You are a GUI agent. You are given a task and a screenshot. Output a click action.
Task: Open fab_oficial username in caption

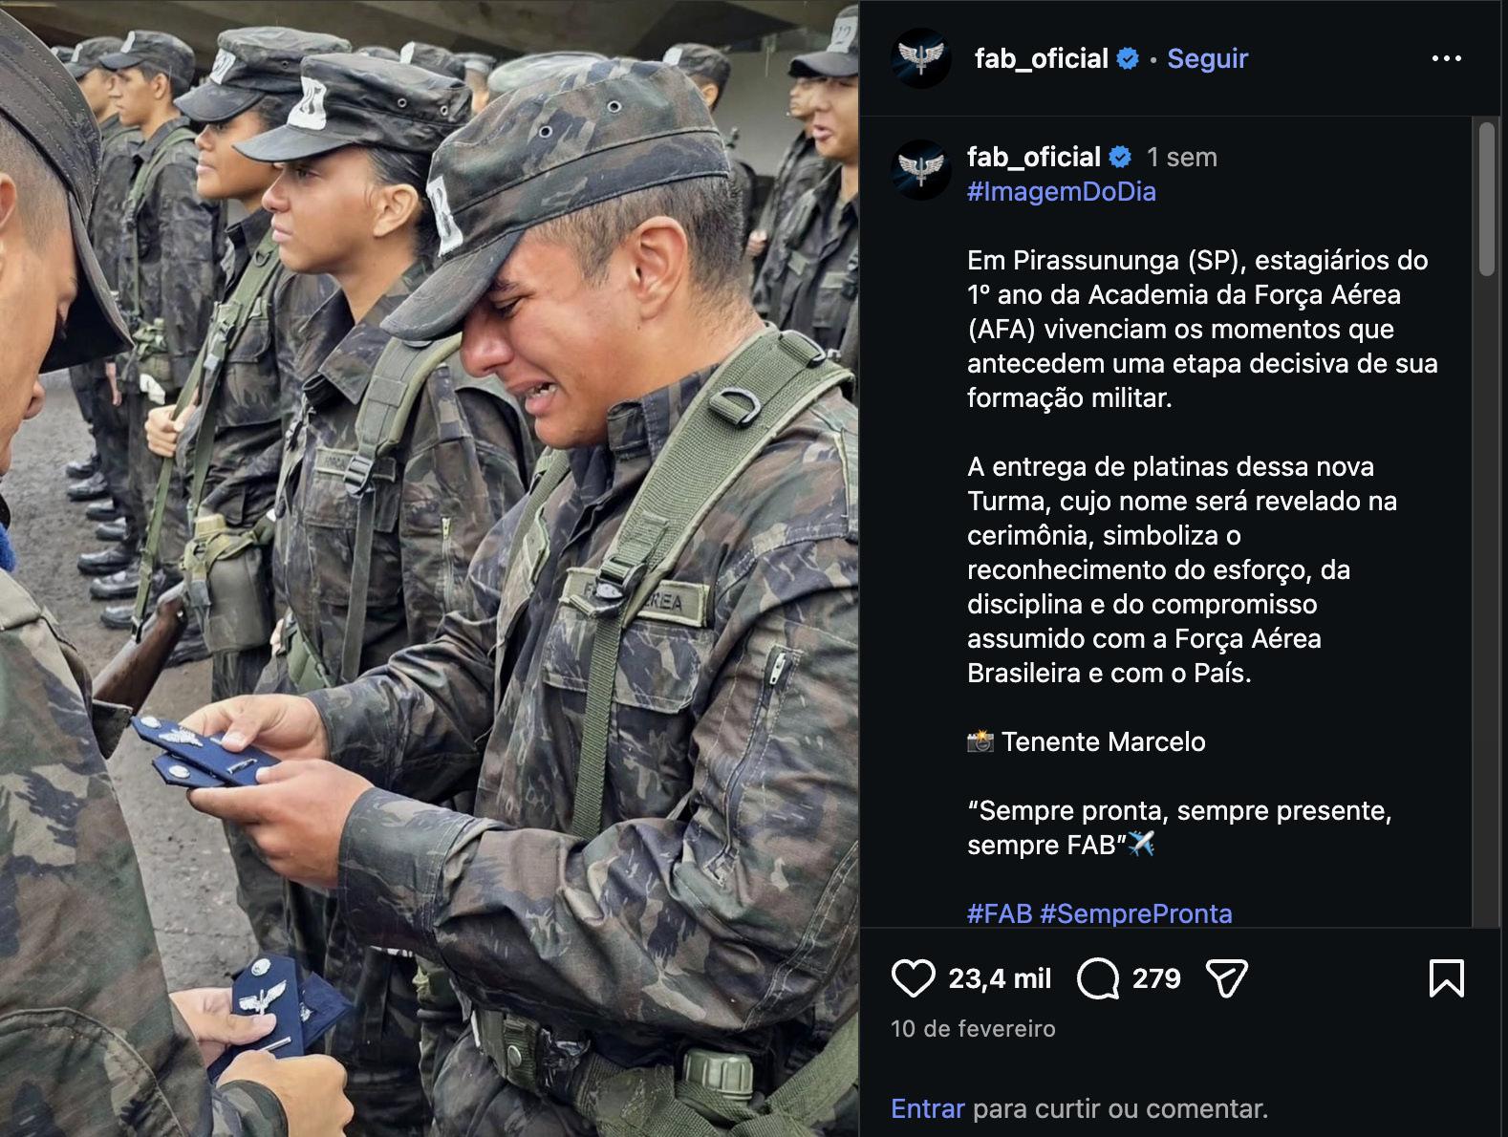[1033, 157]
